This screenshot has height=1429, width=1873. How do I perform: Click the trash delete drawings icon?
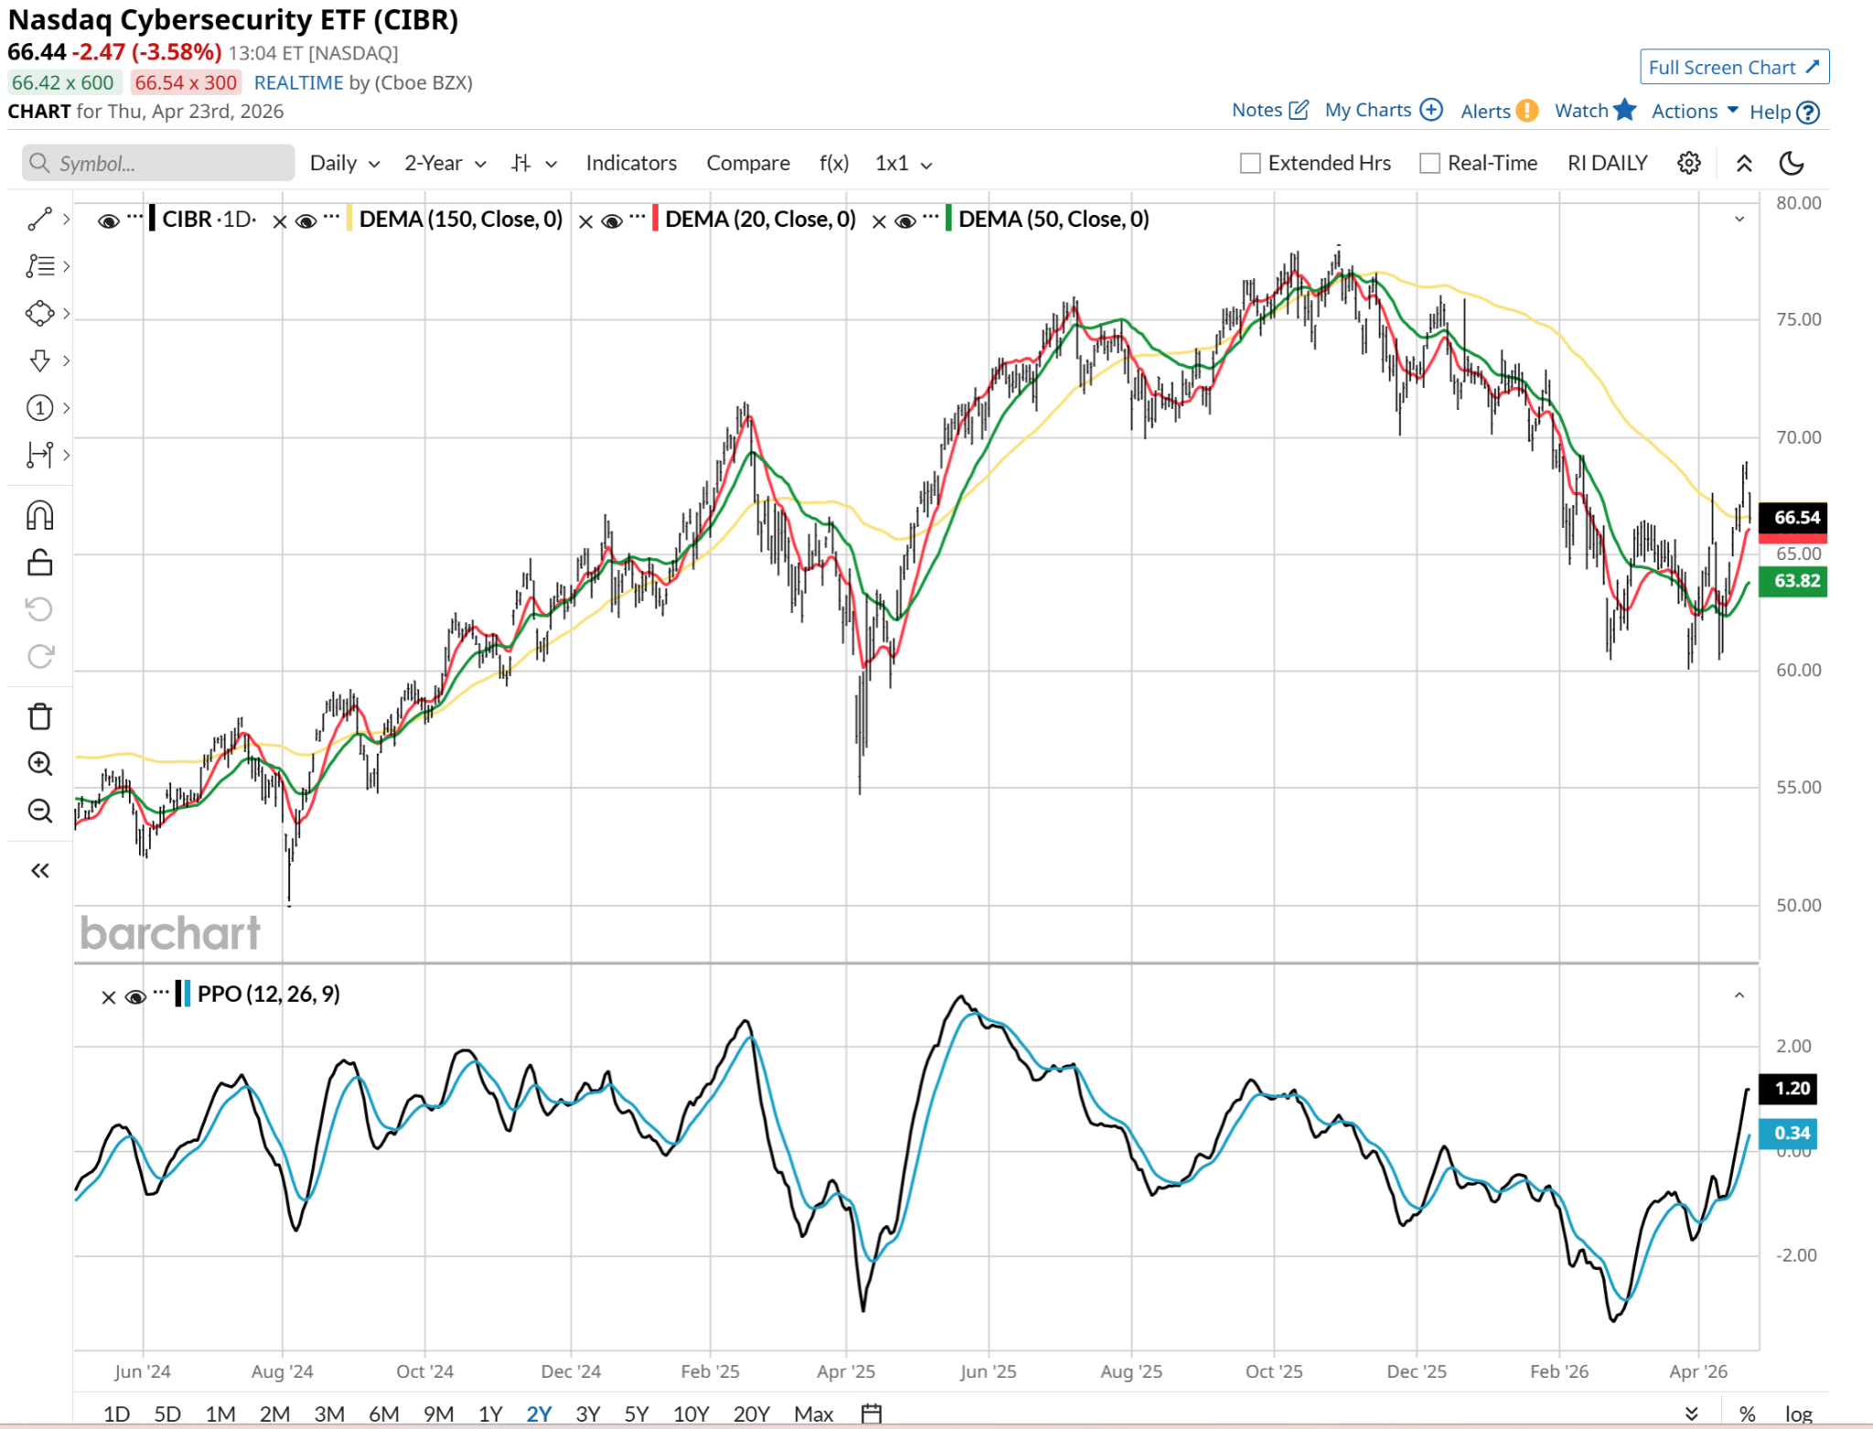pos(39,716)
